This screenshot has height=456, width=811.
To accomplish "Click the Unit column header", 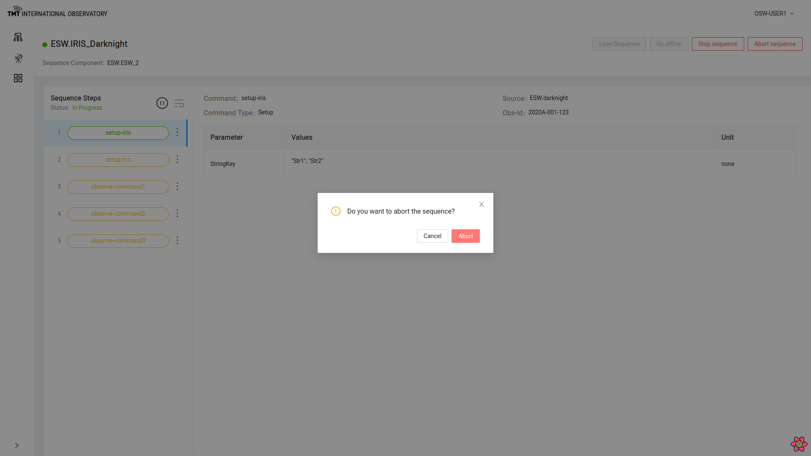I will click(755, 138).
